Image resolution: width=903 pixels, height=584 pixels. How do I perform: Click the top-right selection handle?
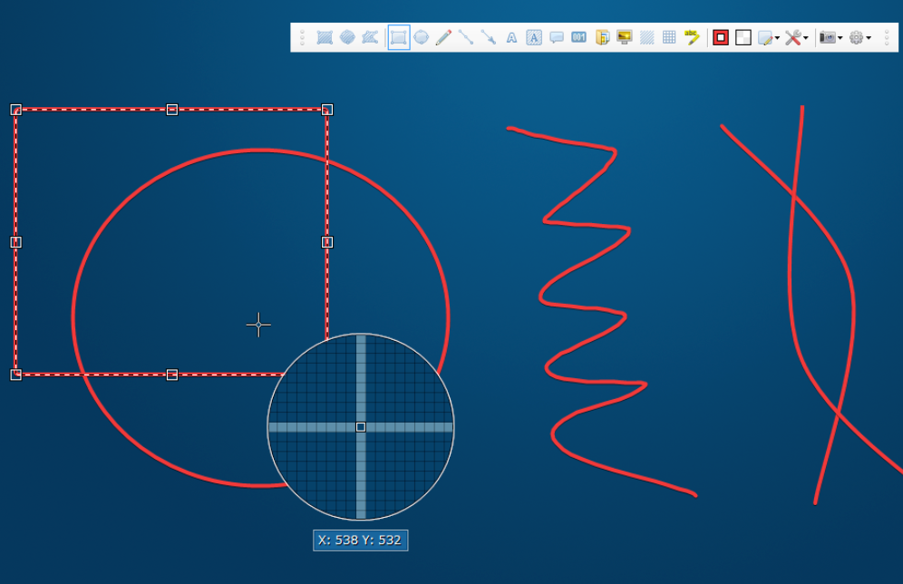(327, 110)
